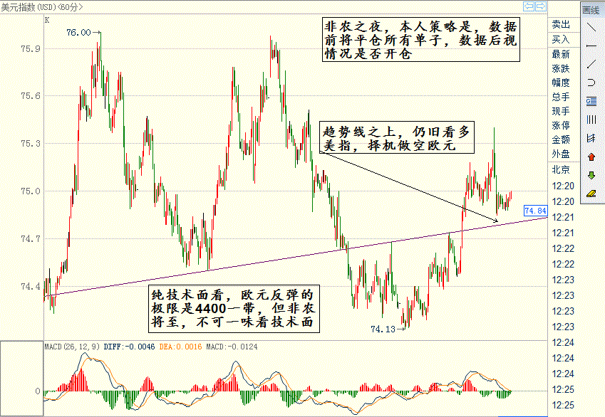Select the arc curve drawing tool
Screen dimensions: 605x417
click(591, 83)
